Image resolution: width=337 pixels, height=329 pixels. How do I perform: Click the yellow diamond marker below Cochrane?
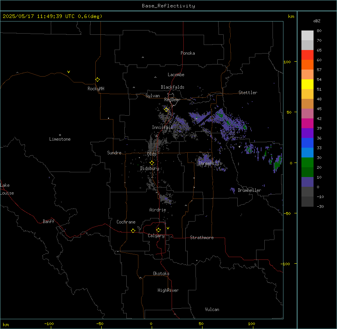[x=133, y=231]
